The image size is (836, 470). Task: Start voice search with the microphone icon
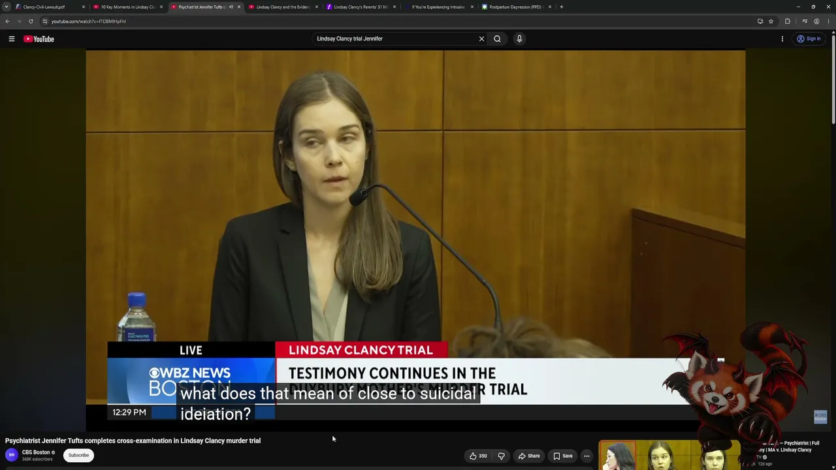pos(519,39)
